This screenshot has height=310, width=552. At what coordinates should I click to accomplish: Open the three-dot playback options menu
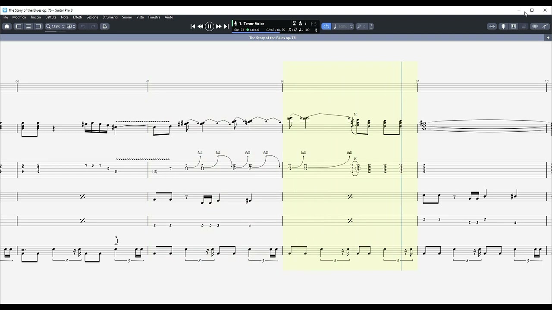pyautogui.click(x=306, y=24)
